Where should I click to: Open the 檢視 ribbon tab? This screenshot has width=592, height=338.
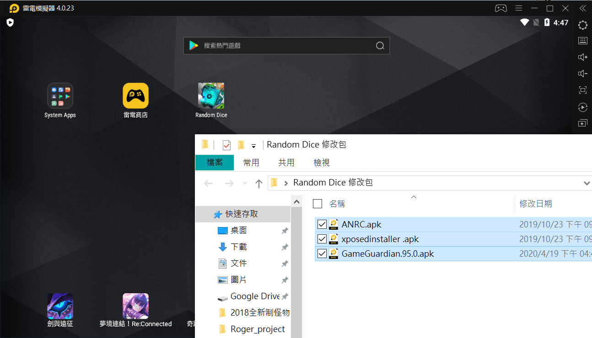point(322,163)
